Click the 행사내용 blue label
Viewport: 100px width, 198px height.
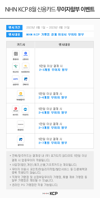[x=14, y=35]
